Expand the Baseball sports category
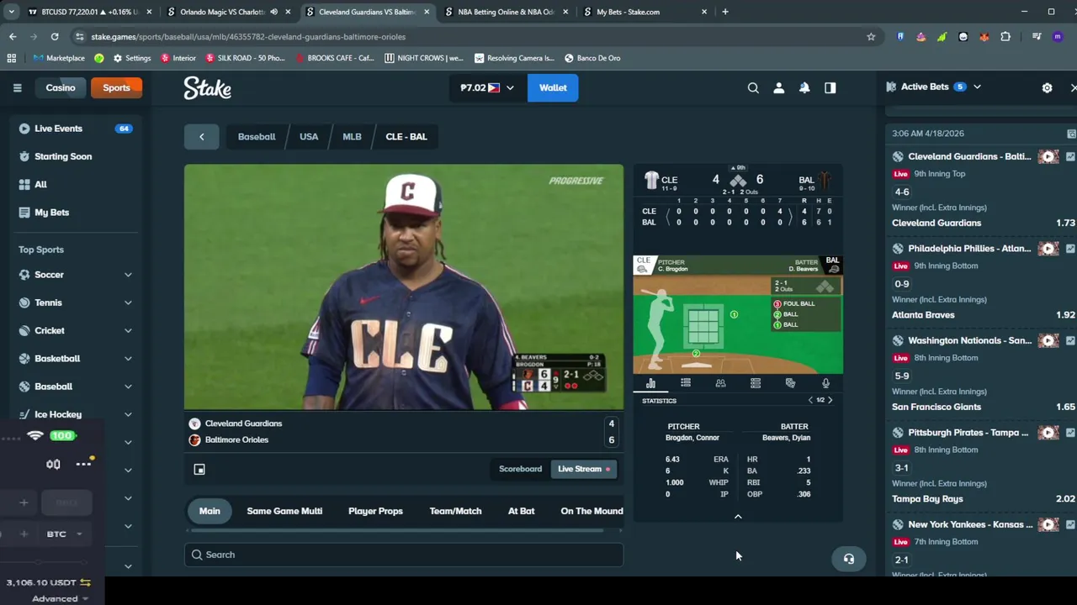 click(x=128, y=387)
